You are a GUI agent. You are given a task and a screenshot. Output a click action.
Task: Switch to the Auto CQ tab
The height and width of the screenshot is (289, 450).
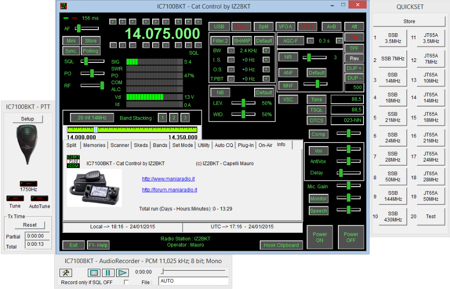click(x=224, y=145)
